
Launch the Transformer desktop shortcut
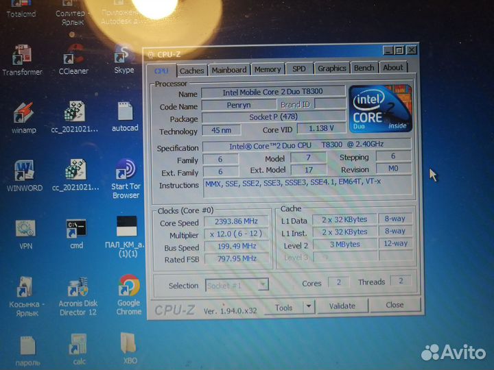(x=22, y=60)
